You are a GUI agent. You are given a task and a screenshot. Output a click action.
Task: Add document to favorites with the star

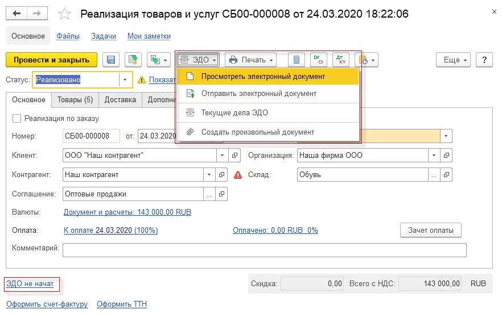(64, 14)
